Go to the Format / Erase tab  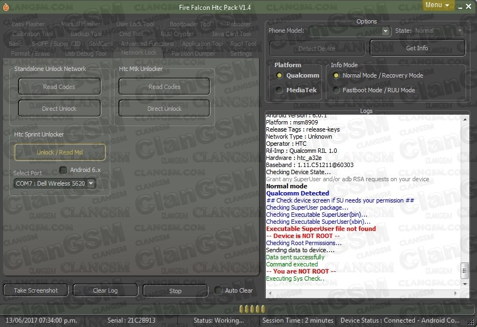point(31,53)
